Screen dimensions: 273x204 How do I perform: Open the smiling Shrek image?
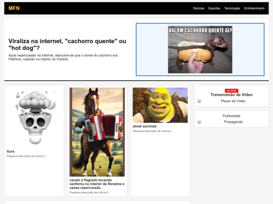coord(160,105)
